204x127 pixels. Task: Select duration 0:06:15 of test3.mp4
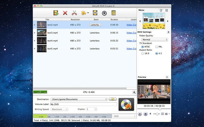[114, 33]
